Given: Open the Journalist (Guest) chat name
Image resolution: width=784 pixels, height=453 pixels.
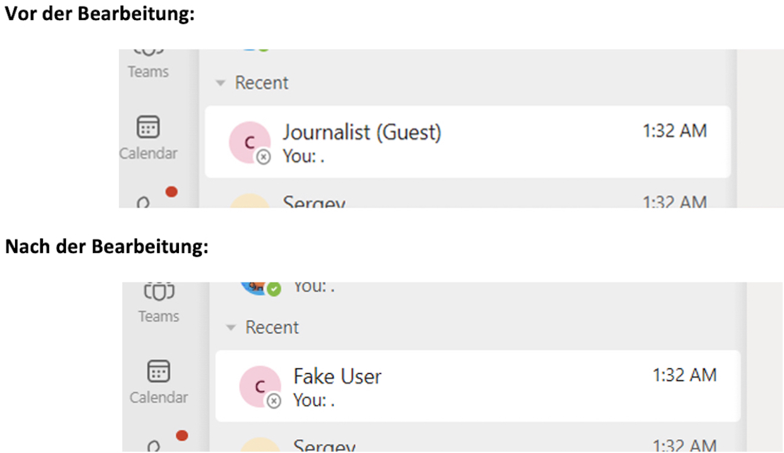Looking at the screenshot, I should [361, 132].
